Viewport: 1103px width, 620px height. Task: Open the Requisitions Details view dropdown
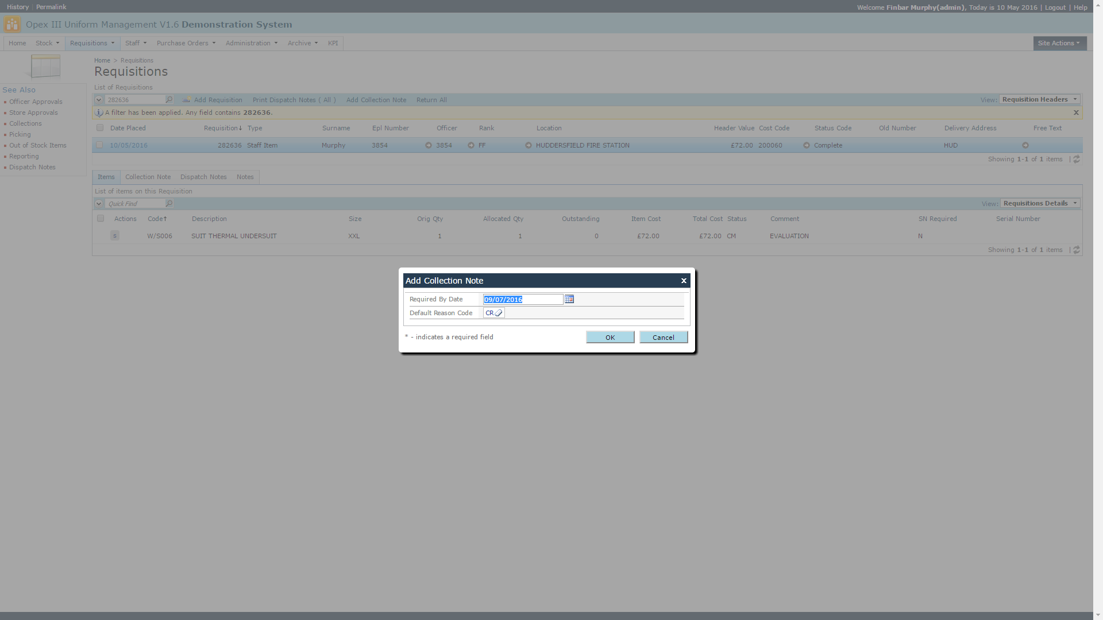[1040, 204]
